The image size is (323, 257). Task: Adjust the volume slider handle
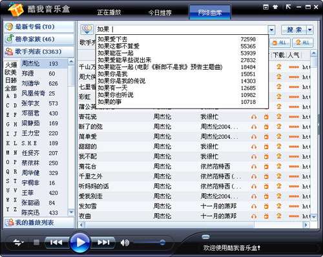163,242
